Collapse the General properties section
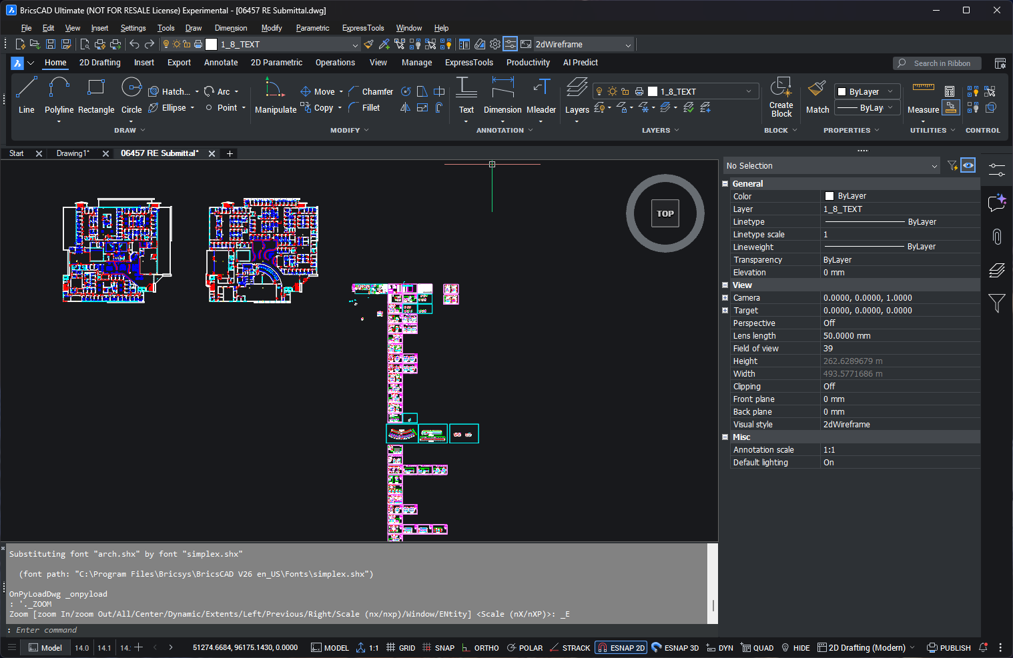Screen dimensions: 1013x658 click(x=725, y=184)
